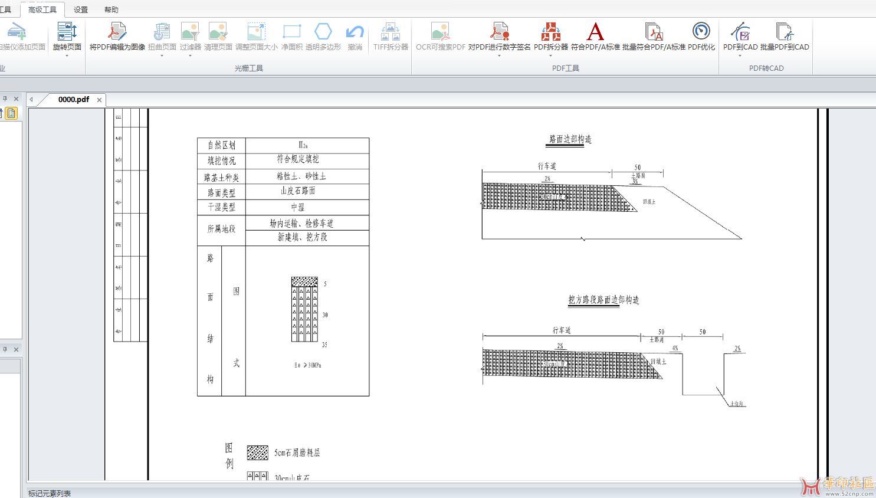Expand the 扭曲页面 dropdown arrow
Image resolution: width=876 pixels, height=498 pixels.
pyautogui.click(x=162, y=56)
